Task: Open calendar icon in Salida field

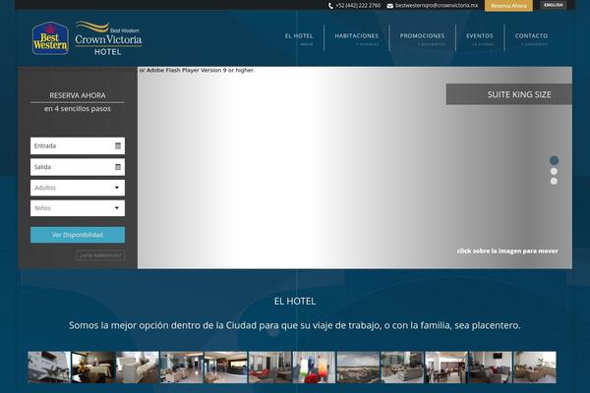Action: (118, 167)
